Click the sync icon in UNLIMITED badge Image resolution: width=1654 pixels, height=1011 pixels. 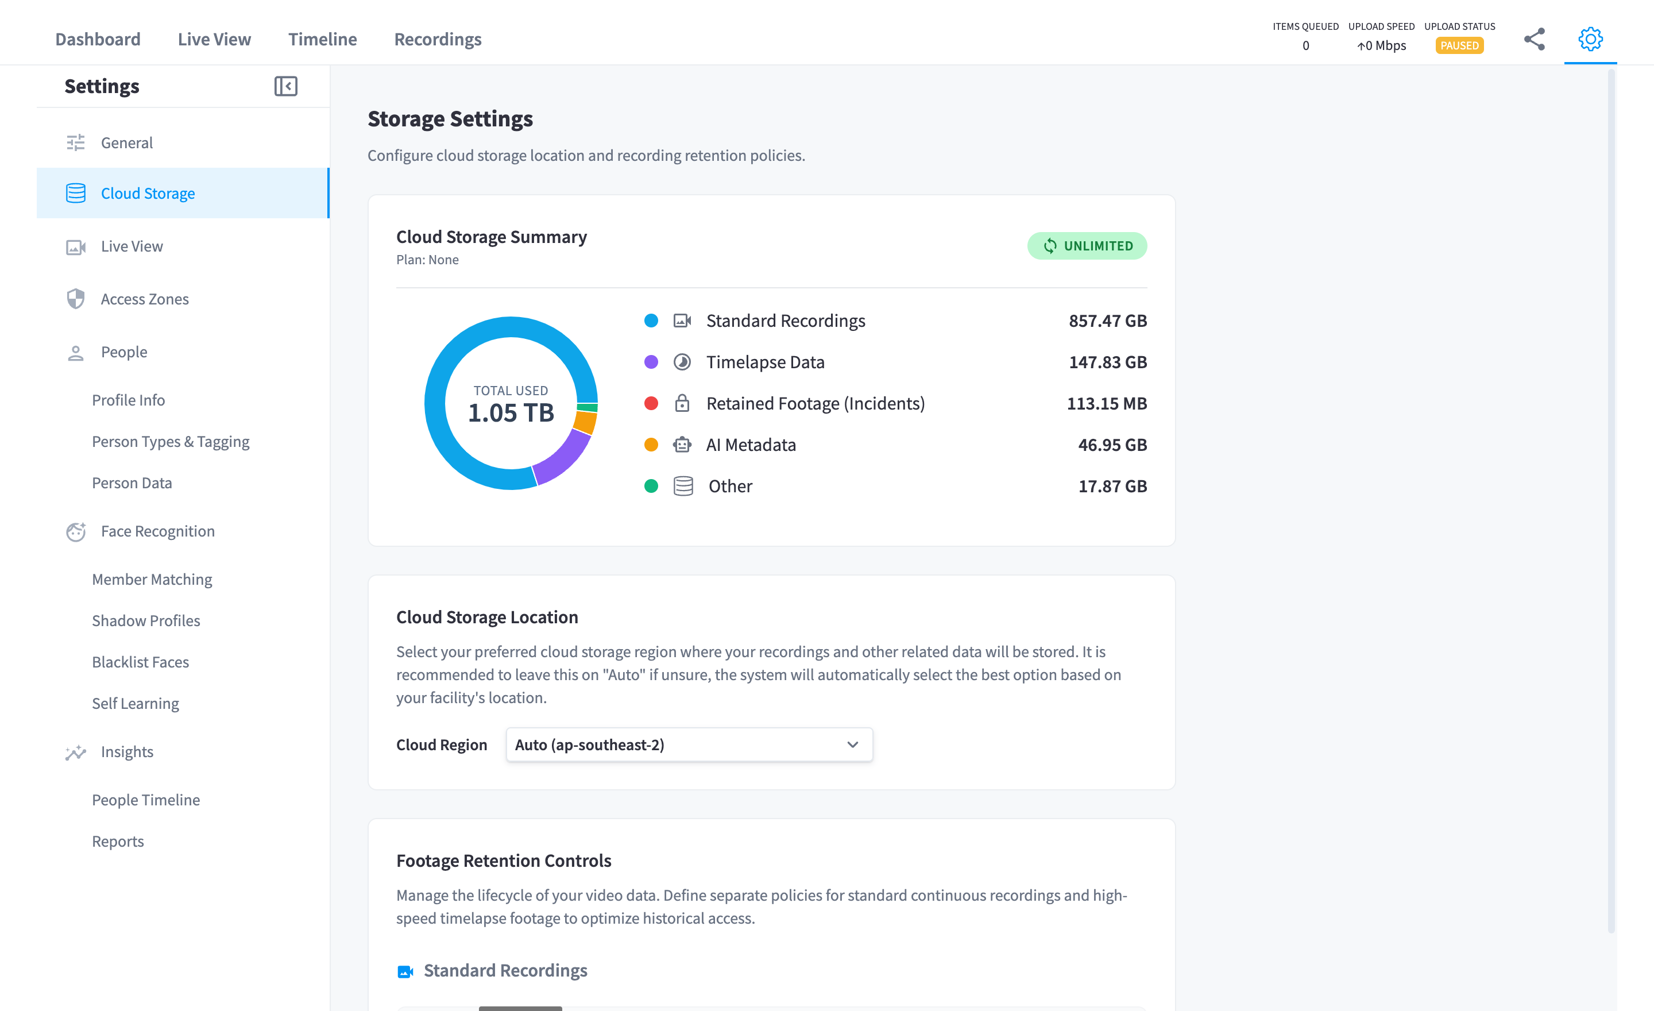pyautogui.click(x=1049, y=246)
